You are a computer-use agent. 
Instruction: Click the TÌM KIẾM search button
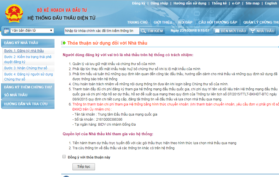click(152, 31)
